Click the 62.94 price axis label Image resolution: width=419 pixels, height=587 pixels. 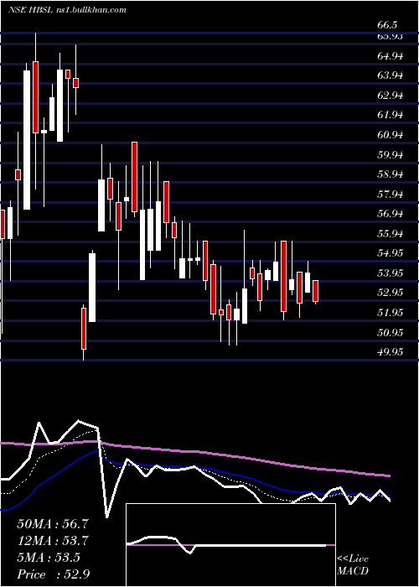pos(391,96)
